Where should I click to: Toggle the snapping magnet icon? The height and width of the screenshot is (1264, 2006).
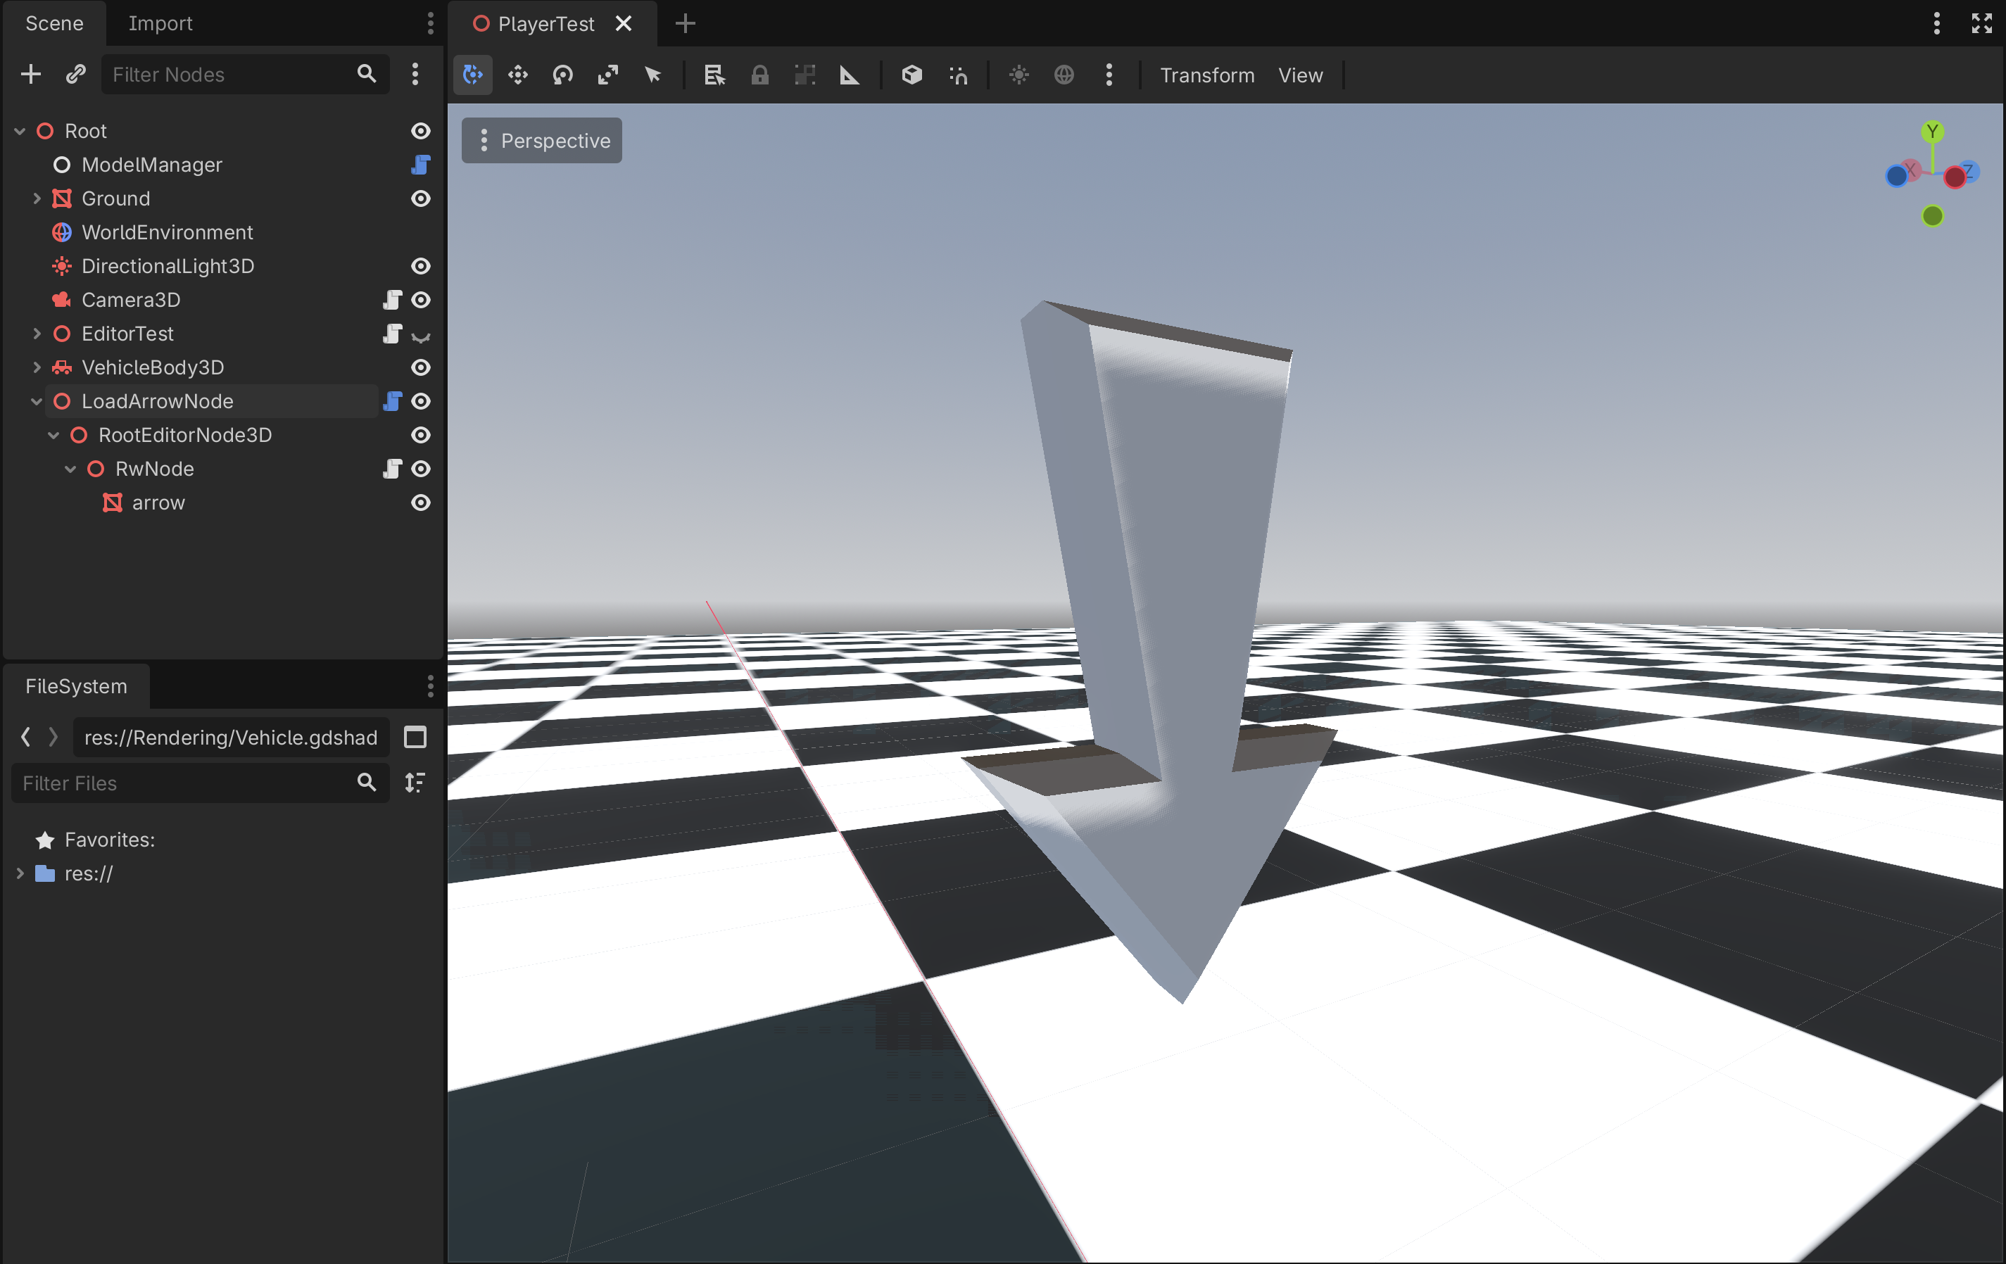tap(958, 75)
